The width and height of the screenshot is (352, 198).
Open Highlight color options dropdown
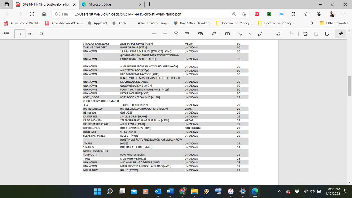(269, 34)
